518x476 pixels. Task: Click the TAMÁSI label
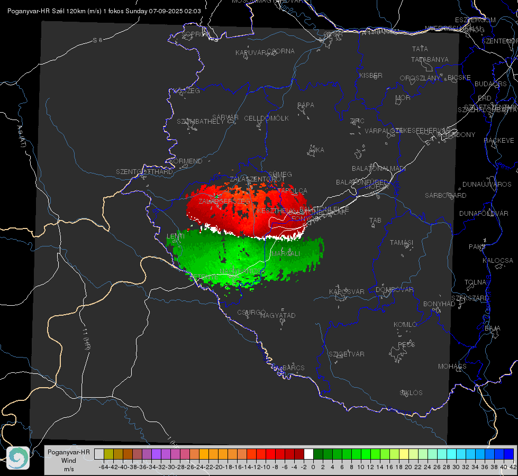[x=402, y=243]
